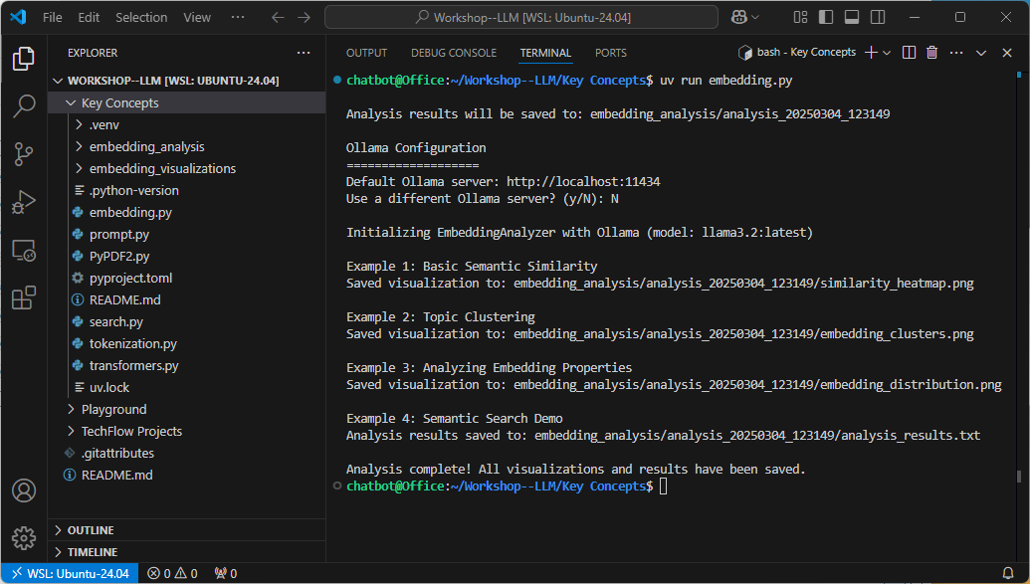Open the Selection menu
The image size is (1030, 584).
pyautogui.click(x=141, y=17)
